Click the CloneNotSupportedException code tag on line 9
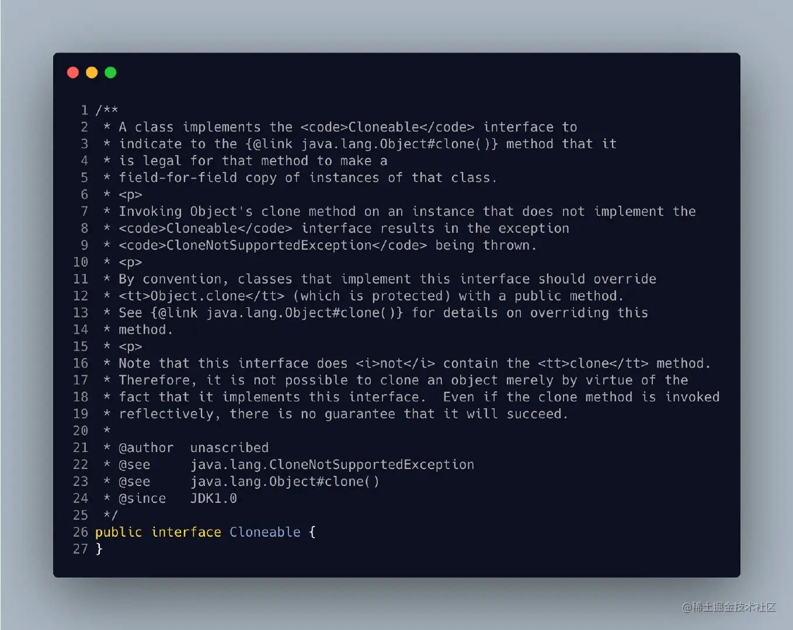793x630 pixels. pyautogui.click(x=273, y=245)
